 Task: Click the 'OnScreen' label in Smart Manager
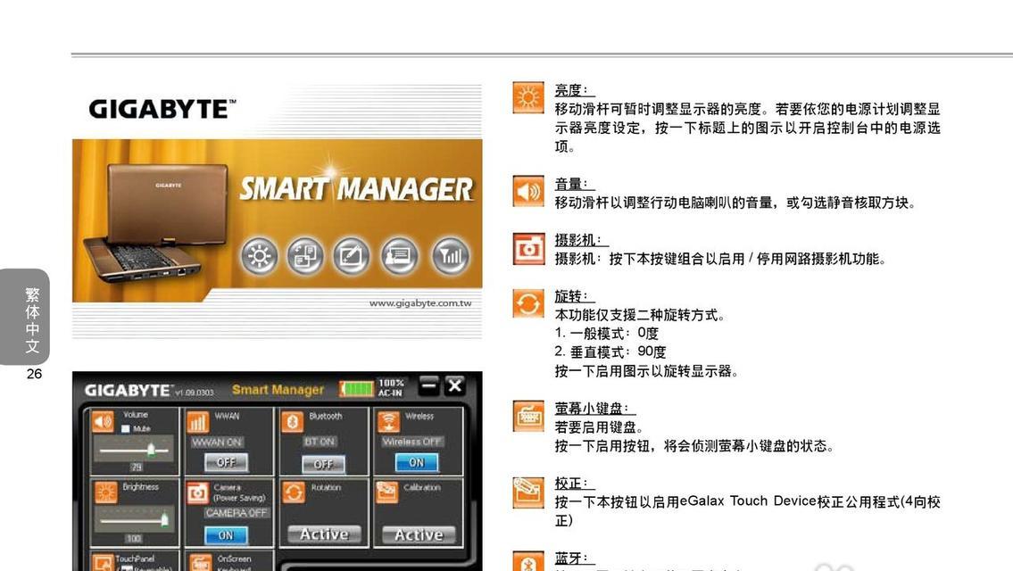(x=234, y=559)
